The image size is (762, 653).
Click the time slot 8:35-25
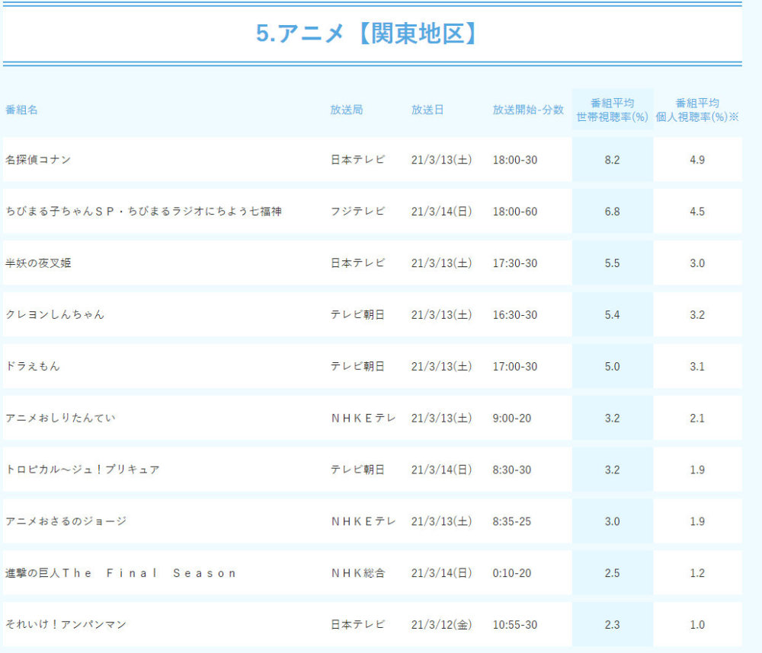[512, 521]
